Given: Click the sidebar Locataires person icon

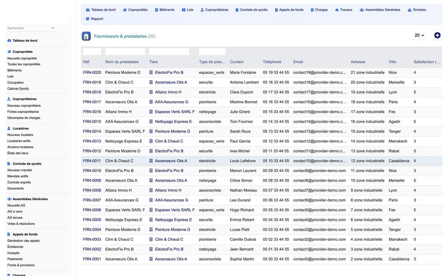Looking at the screenshot, I should [x=9, y=129].
